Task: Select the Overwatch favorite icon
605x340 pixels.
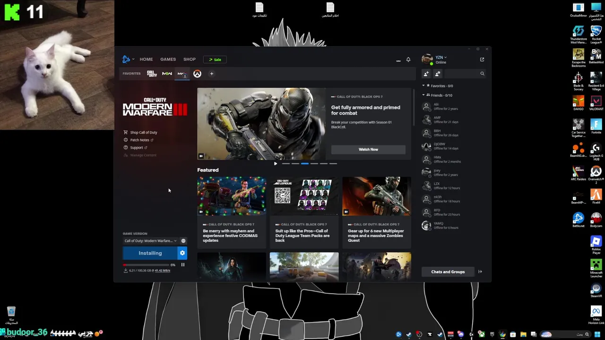Action: click(x=197, y=74)
